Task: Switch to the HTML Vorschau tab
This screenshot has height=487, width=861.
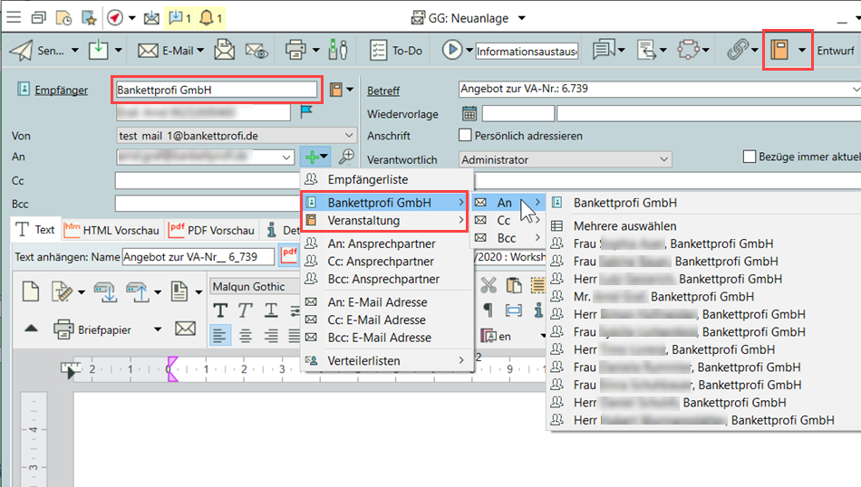Action: (x=111, y=230)
